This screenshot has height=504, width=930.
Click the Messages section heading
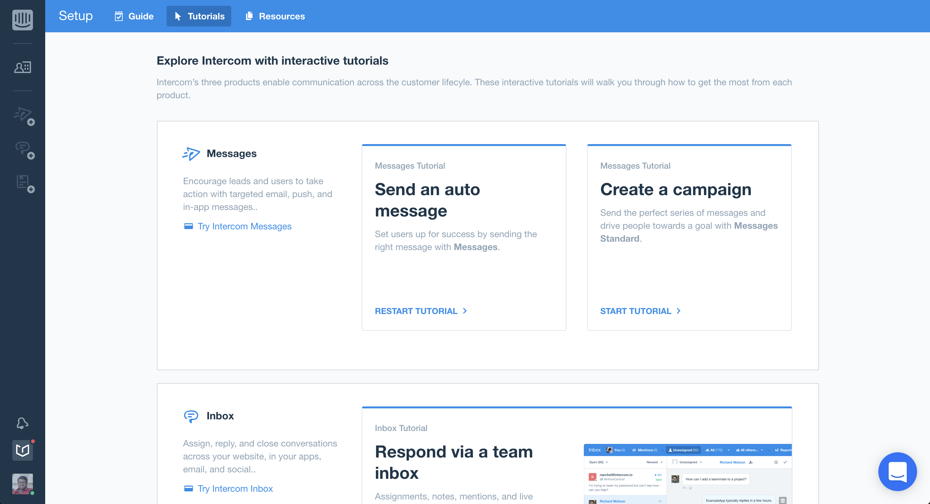click(232, 153)
